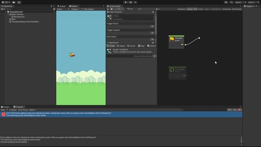Select the Object variables tab
Viewport: 261px width, 147px height.
tap(121, 46)
